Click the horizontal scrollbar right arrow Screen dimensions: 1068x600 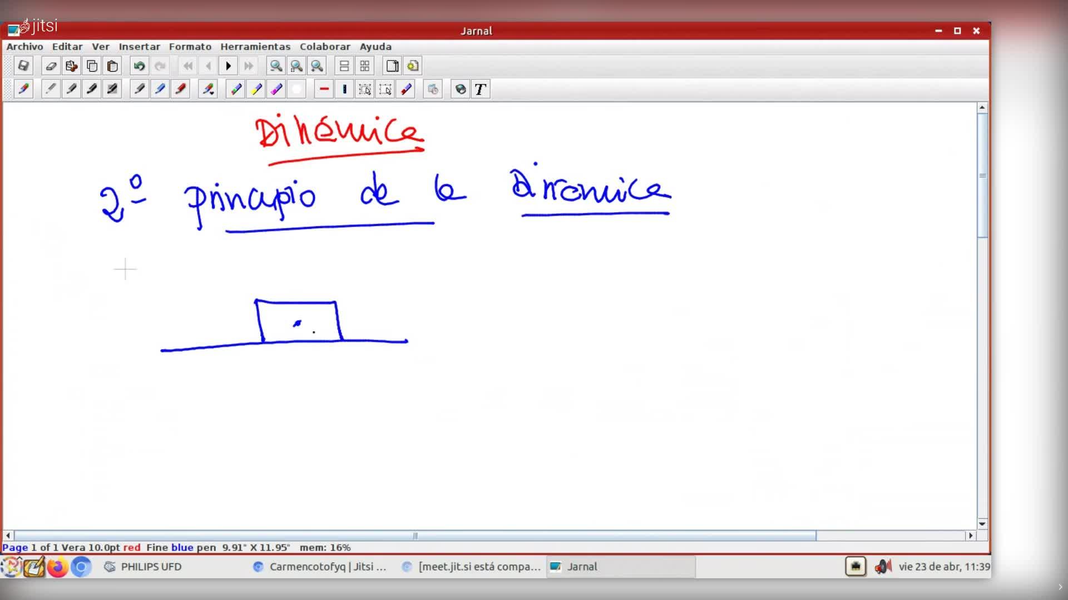971,536
